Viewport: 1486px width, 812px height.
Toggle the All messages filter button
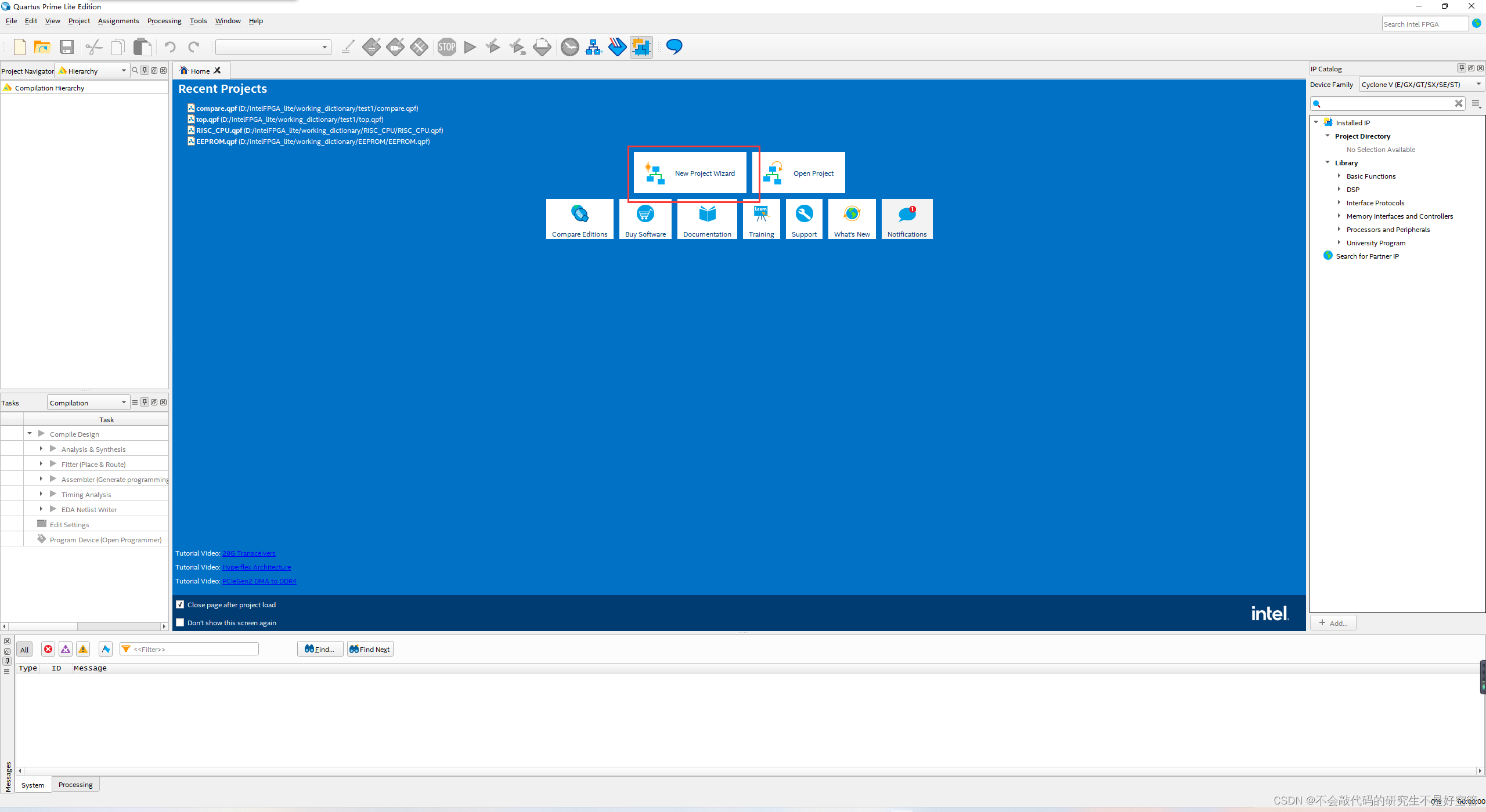24,649
